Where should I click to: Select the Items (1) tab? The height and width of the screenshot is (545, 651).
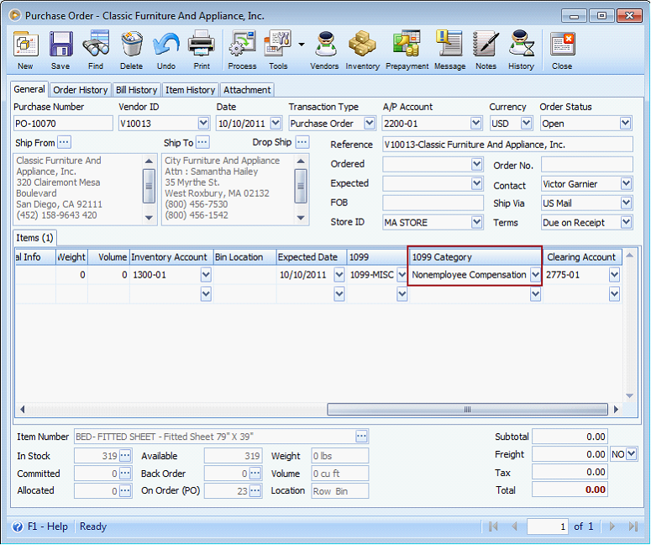coord(34,238)
